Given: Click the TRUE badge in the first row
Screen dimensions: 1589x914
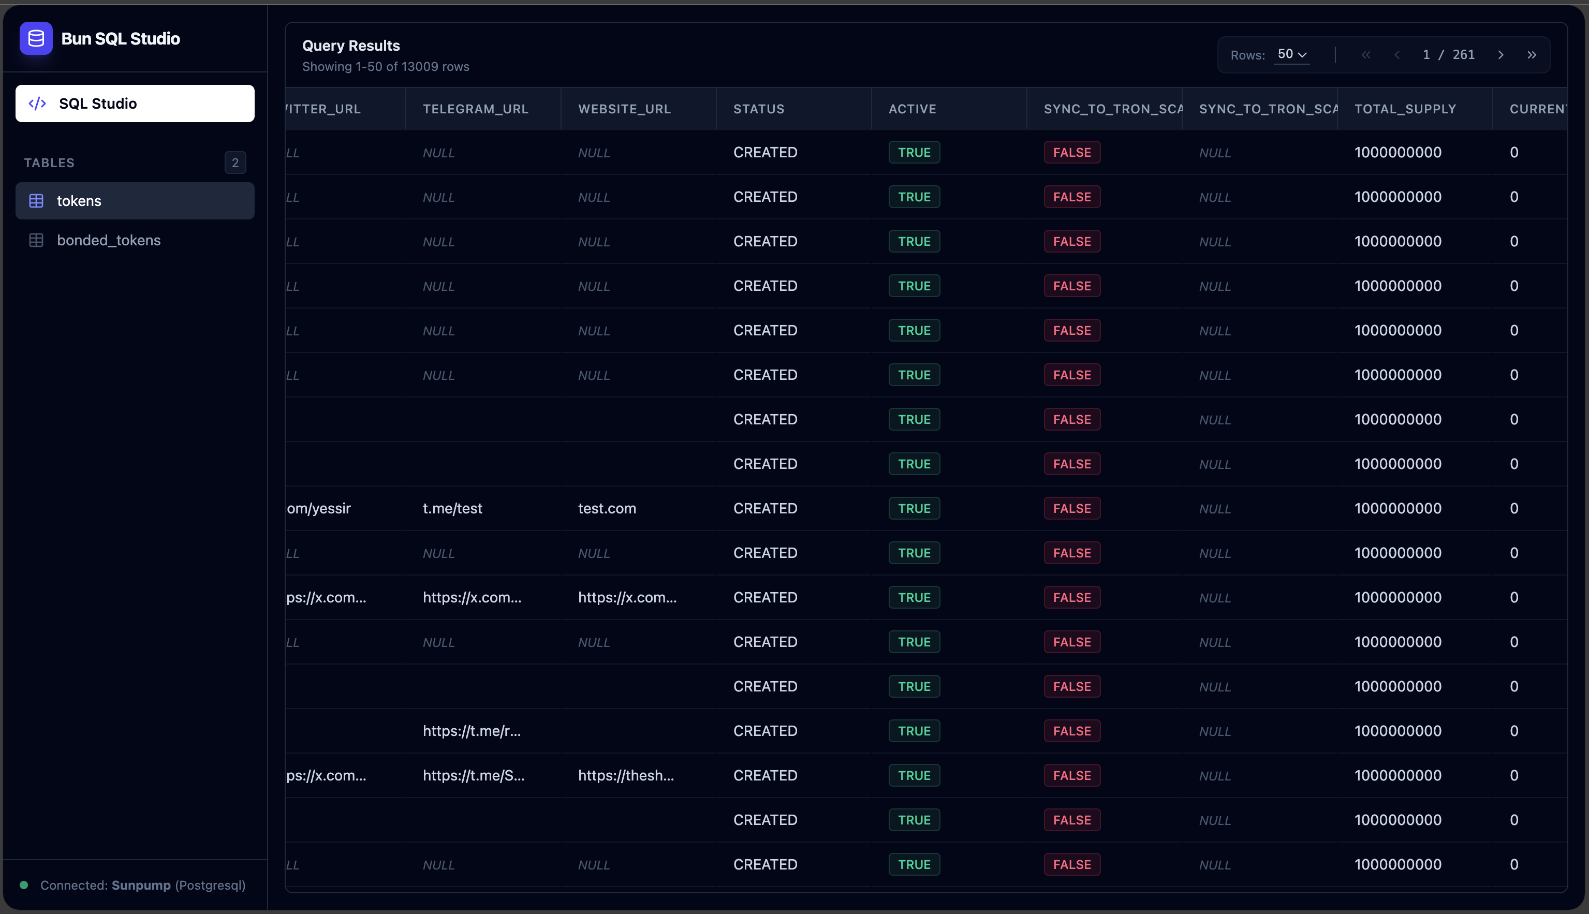Looking at the screenshot, I should coord(914,153).
